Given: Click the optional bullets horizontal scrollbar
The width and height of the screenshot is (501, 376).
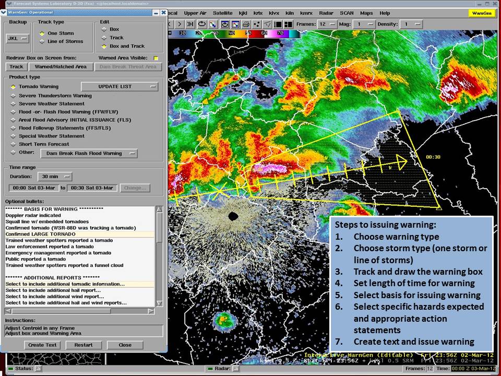Looking at the screenshot, I should pyautogui.click(x=79, y=311).
